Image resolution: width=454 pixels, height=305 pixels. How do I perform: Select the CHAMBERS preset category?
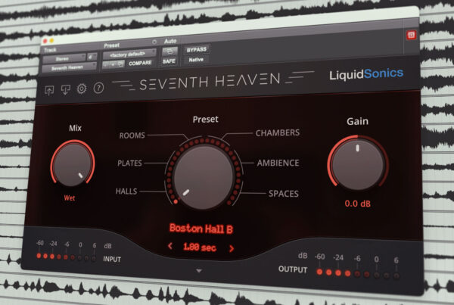click(278, 133)
